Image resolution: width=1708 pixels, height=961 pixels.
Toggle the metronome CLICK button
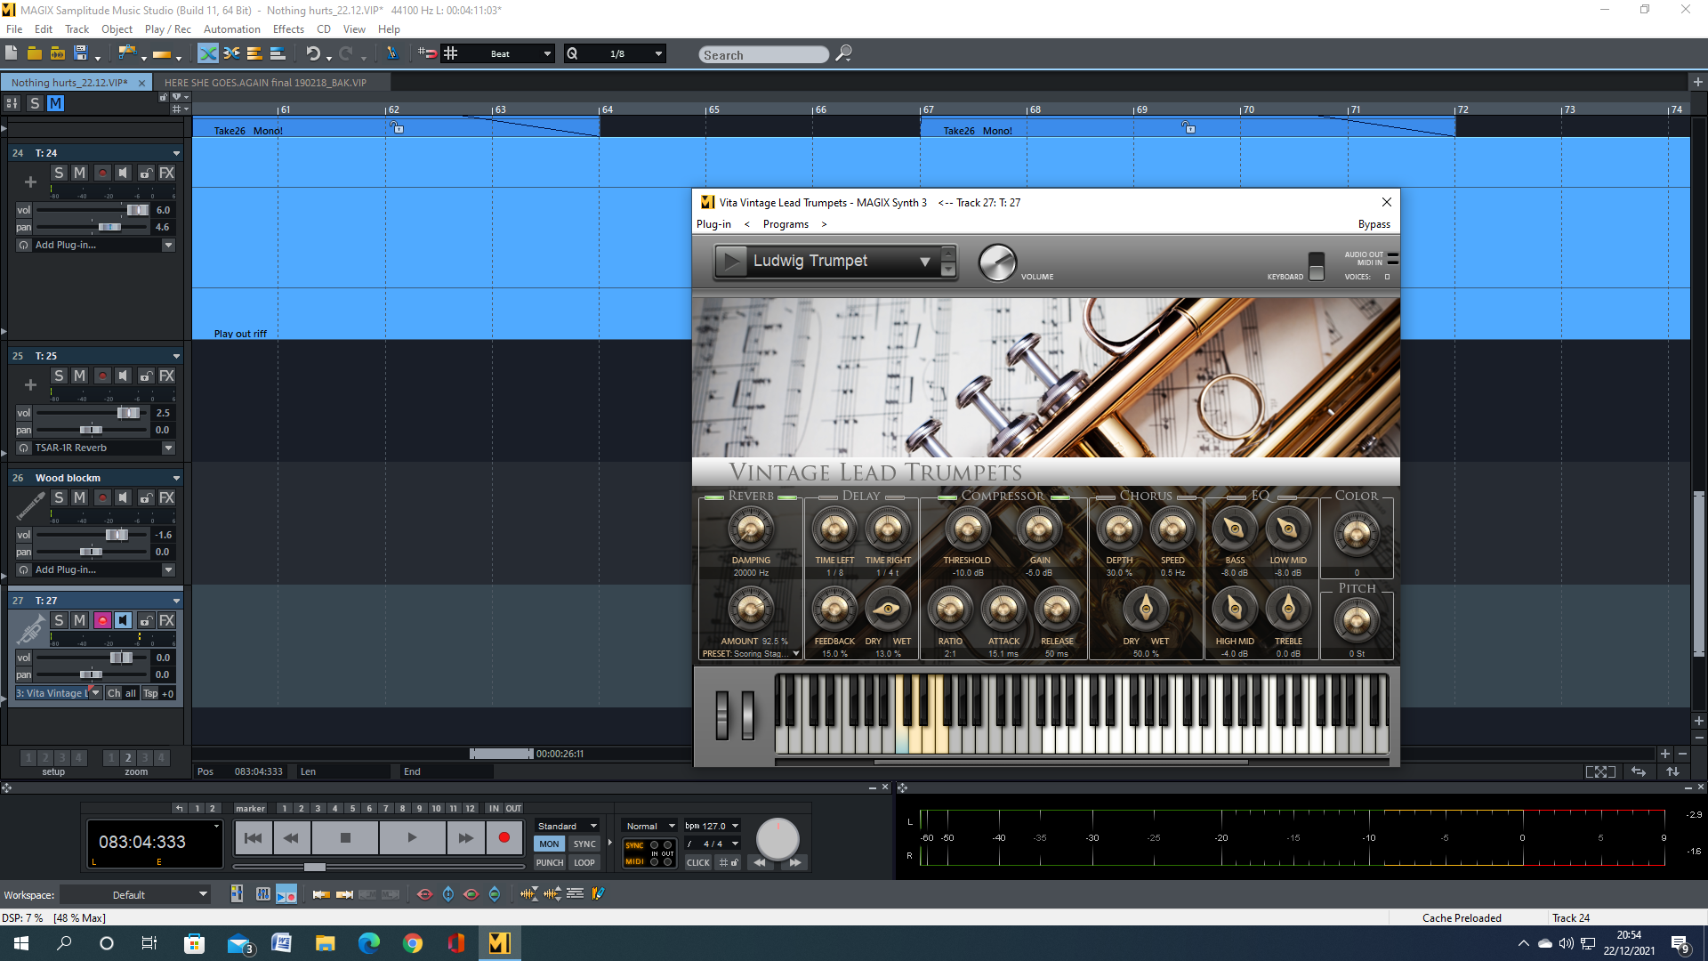(698, 862)
